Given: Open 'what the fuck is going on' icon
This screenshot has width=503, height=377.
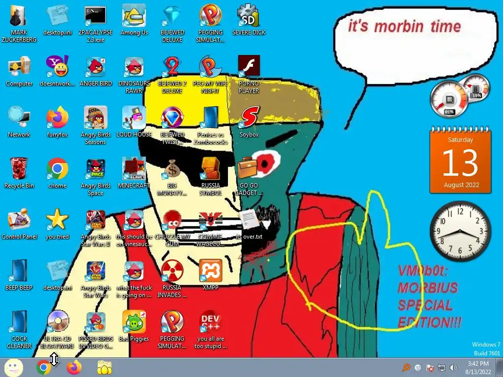Looking at the screenshot, I should pos(134,271).
